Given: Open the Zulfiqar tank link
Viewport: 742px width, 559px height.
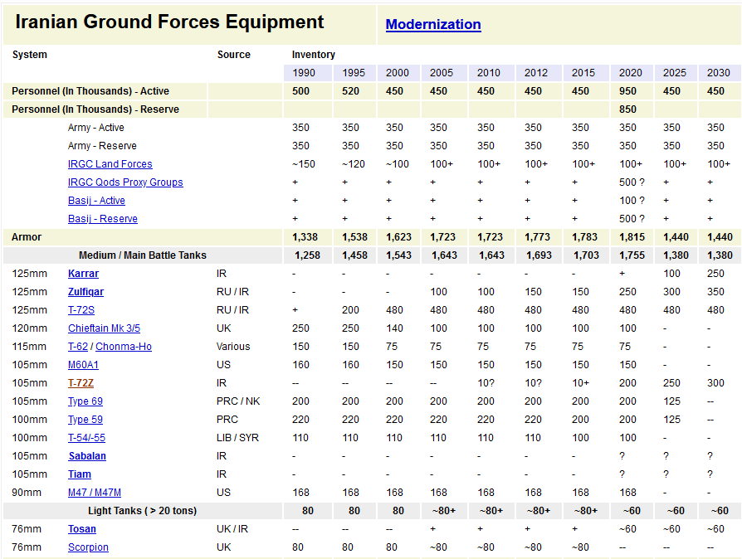Looking at the screenshot, I should (x=85, y=292).
